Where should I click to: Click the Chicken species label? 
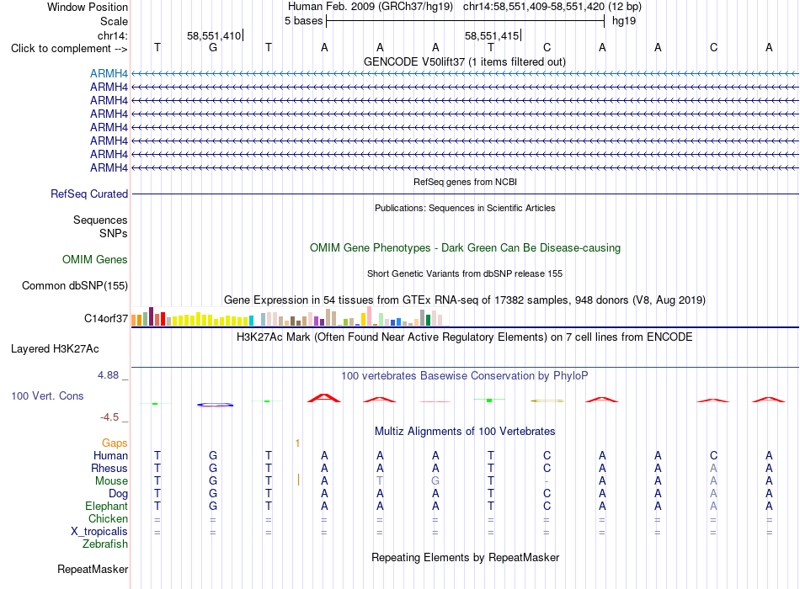108,518
